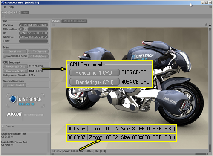Viewport: 213px width, 156px height.
Task: Run the Rendering (1 CPU) test in the left panel
Action: point(15,66)
